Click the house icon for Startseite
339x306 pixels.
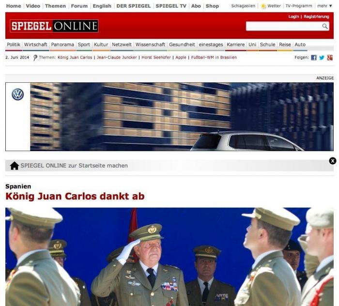coord(15,166)
